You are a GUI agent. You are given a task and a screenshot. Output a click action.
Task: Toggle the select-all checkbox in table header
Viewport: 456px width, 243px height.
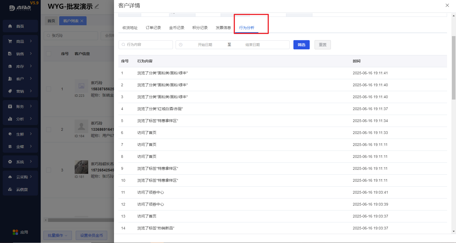click(49, 54)
